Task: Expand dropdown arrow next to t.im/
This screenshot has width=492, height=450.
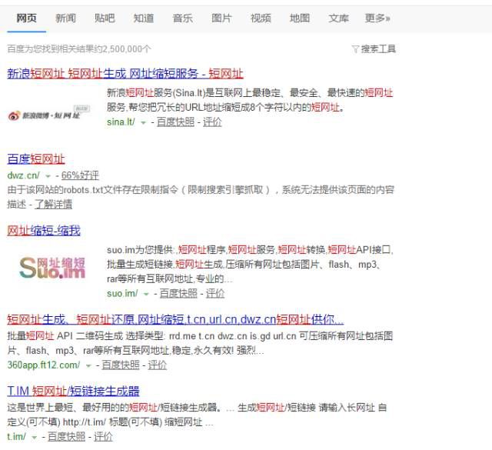Action: pos(35,437)
